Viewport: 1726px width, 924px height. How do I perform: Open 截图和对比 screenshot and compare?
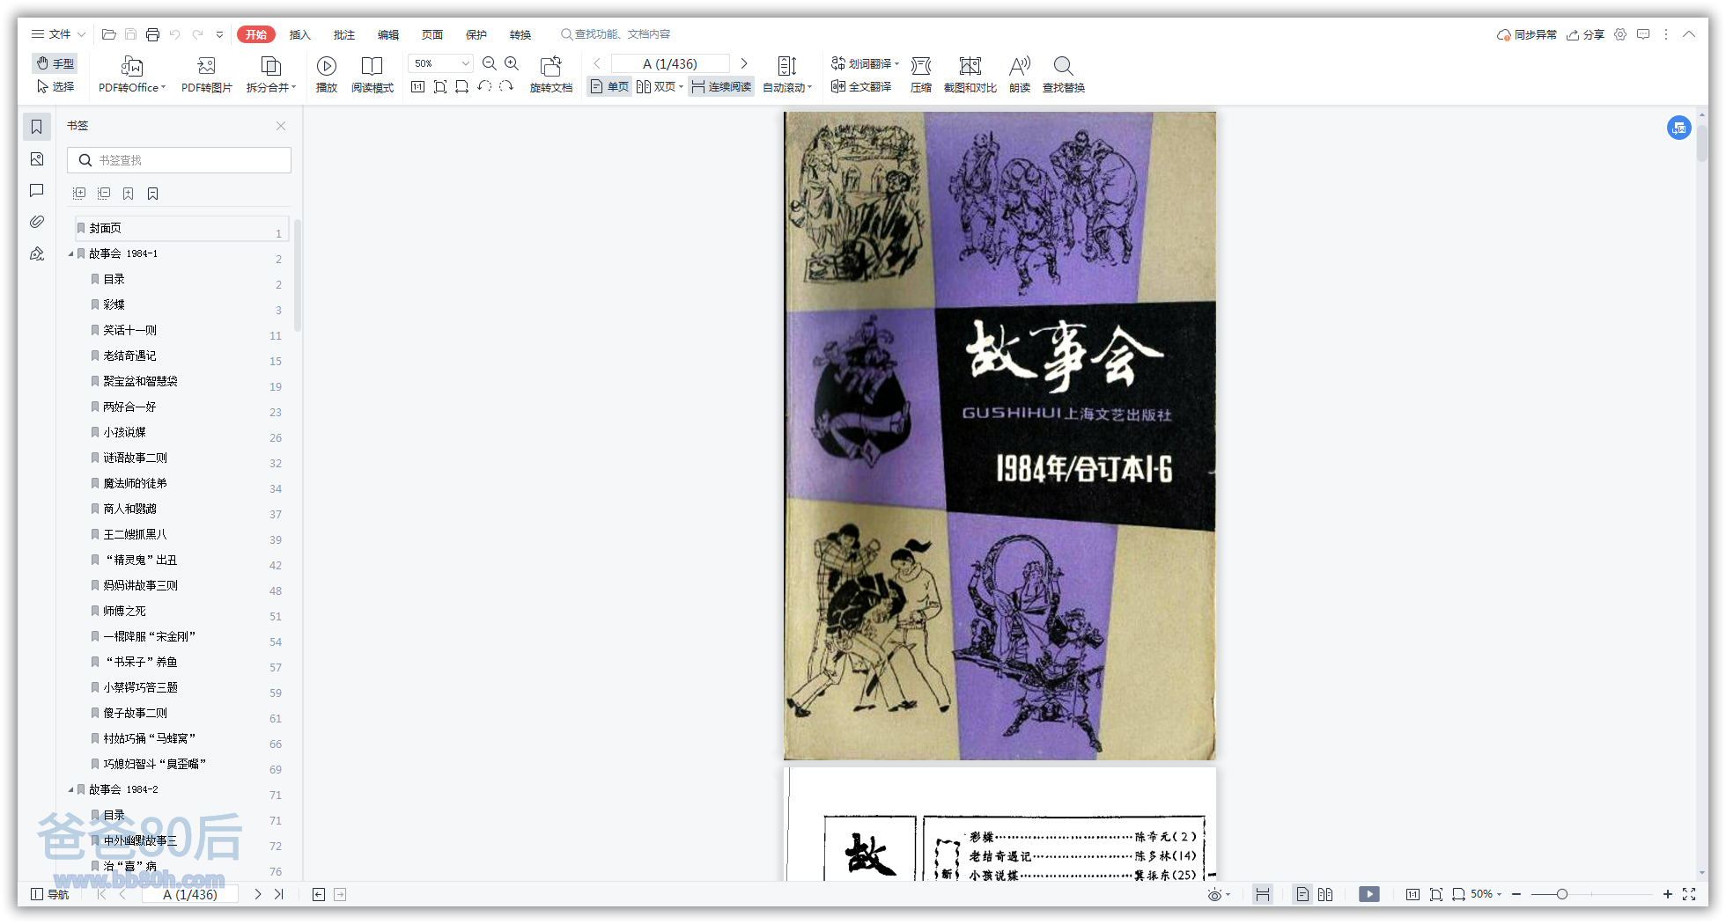pos(970,74)
